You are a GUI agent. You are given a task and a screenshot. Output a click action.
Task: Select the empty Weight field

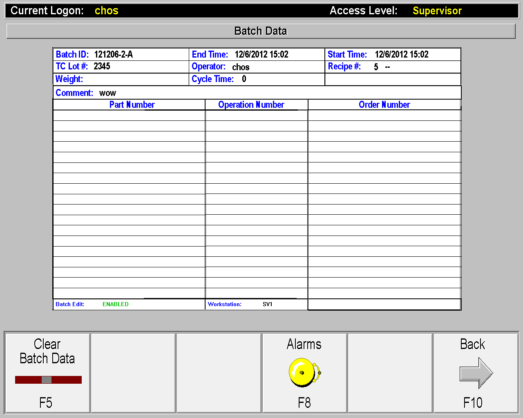coord(135,79)
